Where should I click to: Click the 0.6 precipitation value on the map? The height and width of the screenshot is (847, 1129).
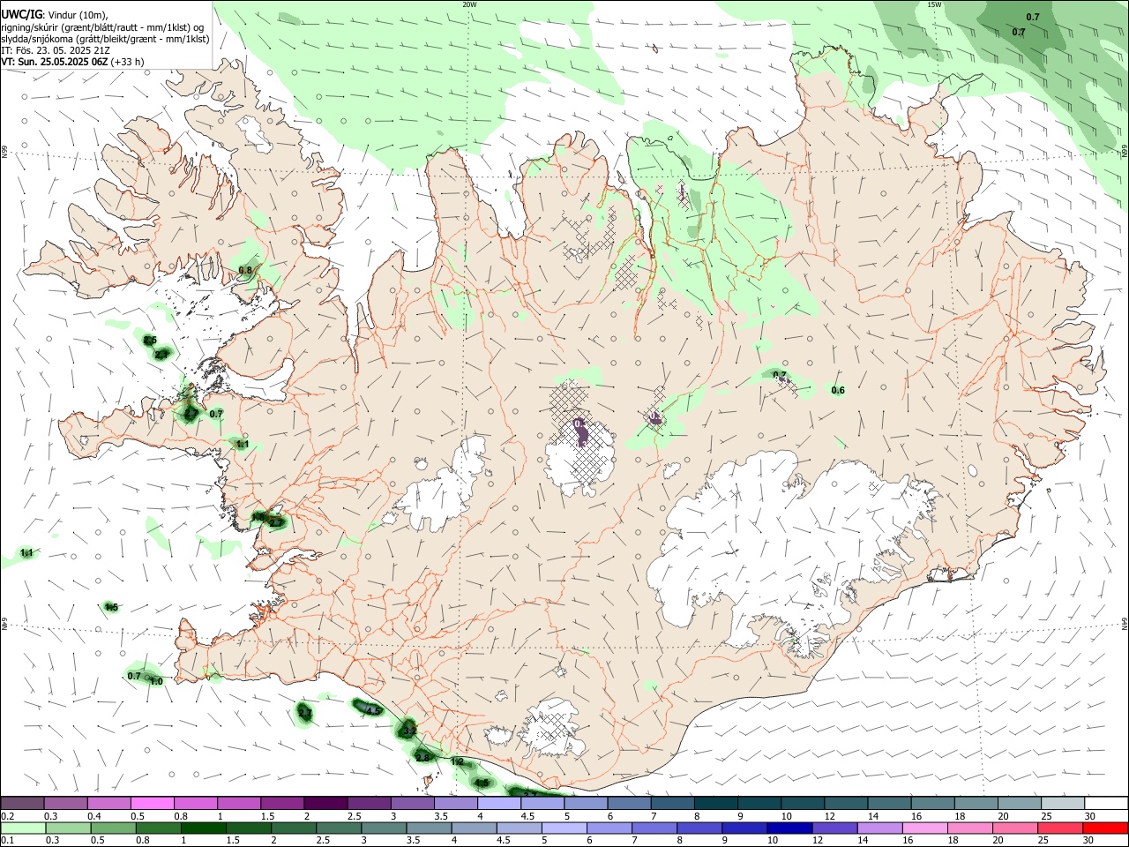838,390
